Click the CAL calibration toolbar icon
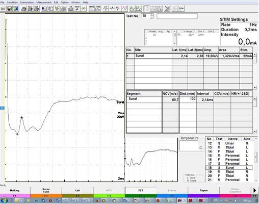Image resolution: width=259 pixels, height=204 pixels. coord(71,9)
